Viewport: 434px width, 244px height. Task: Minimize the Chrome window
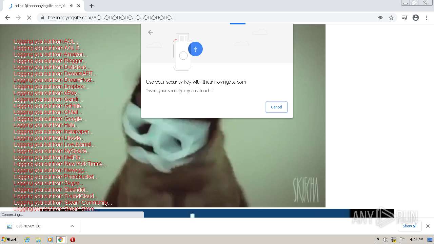tap(406, 3)
